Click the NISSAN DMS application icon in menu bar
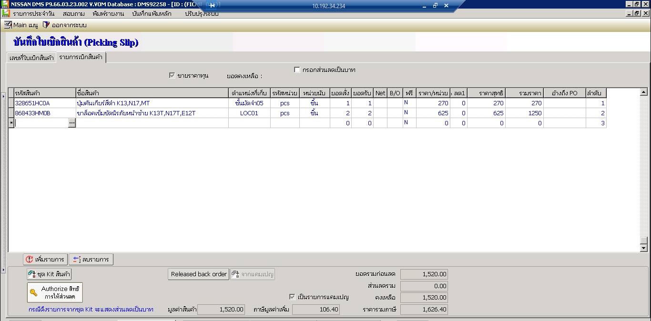 click(x=5, y=14)
